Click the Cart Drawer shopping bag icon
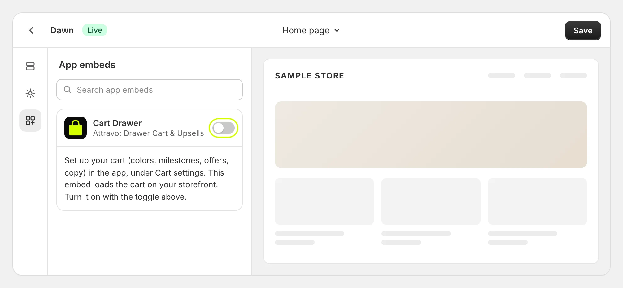623x288 pixels. point(76,128)
